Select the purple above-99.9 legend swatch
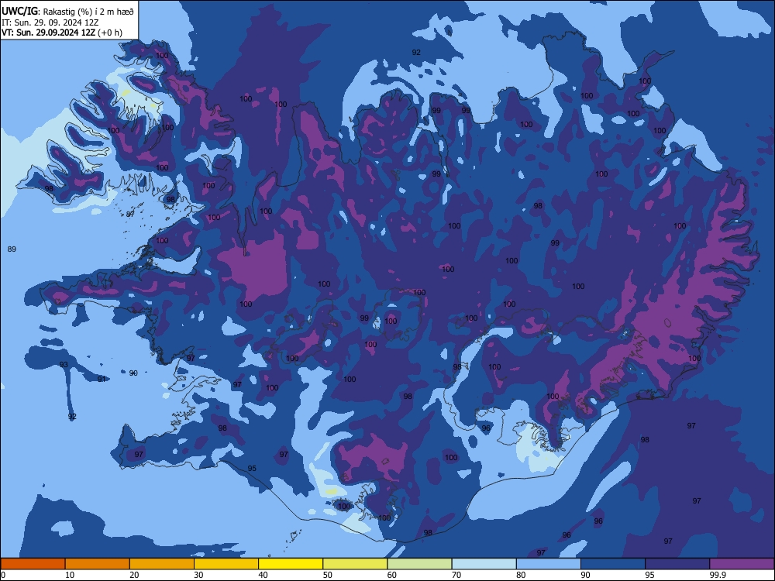Image resolution: width=775 pixels, height=581 pixels. pyautogui.click(x=742, y=564)
